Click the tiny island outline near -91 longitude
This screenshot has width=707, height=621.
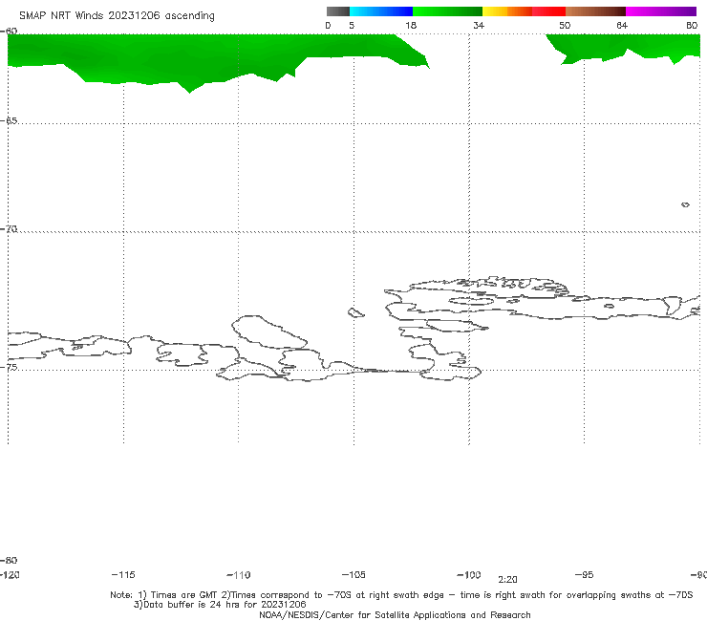click(685, 204)
